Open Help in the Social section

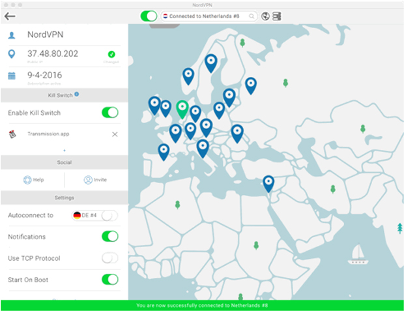coord(33,180)
